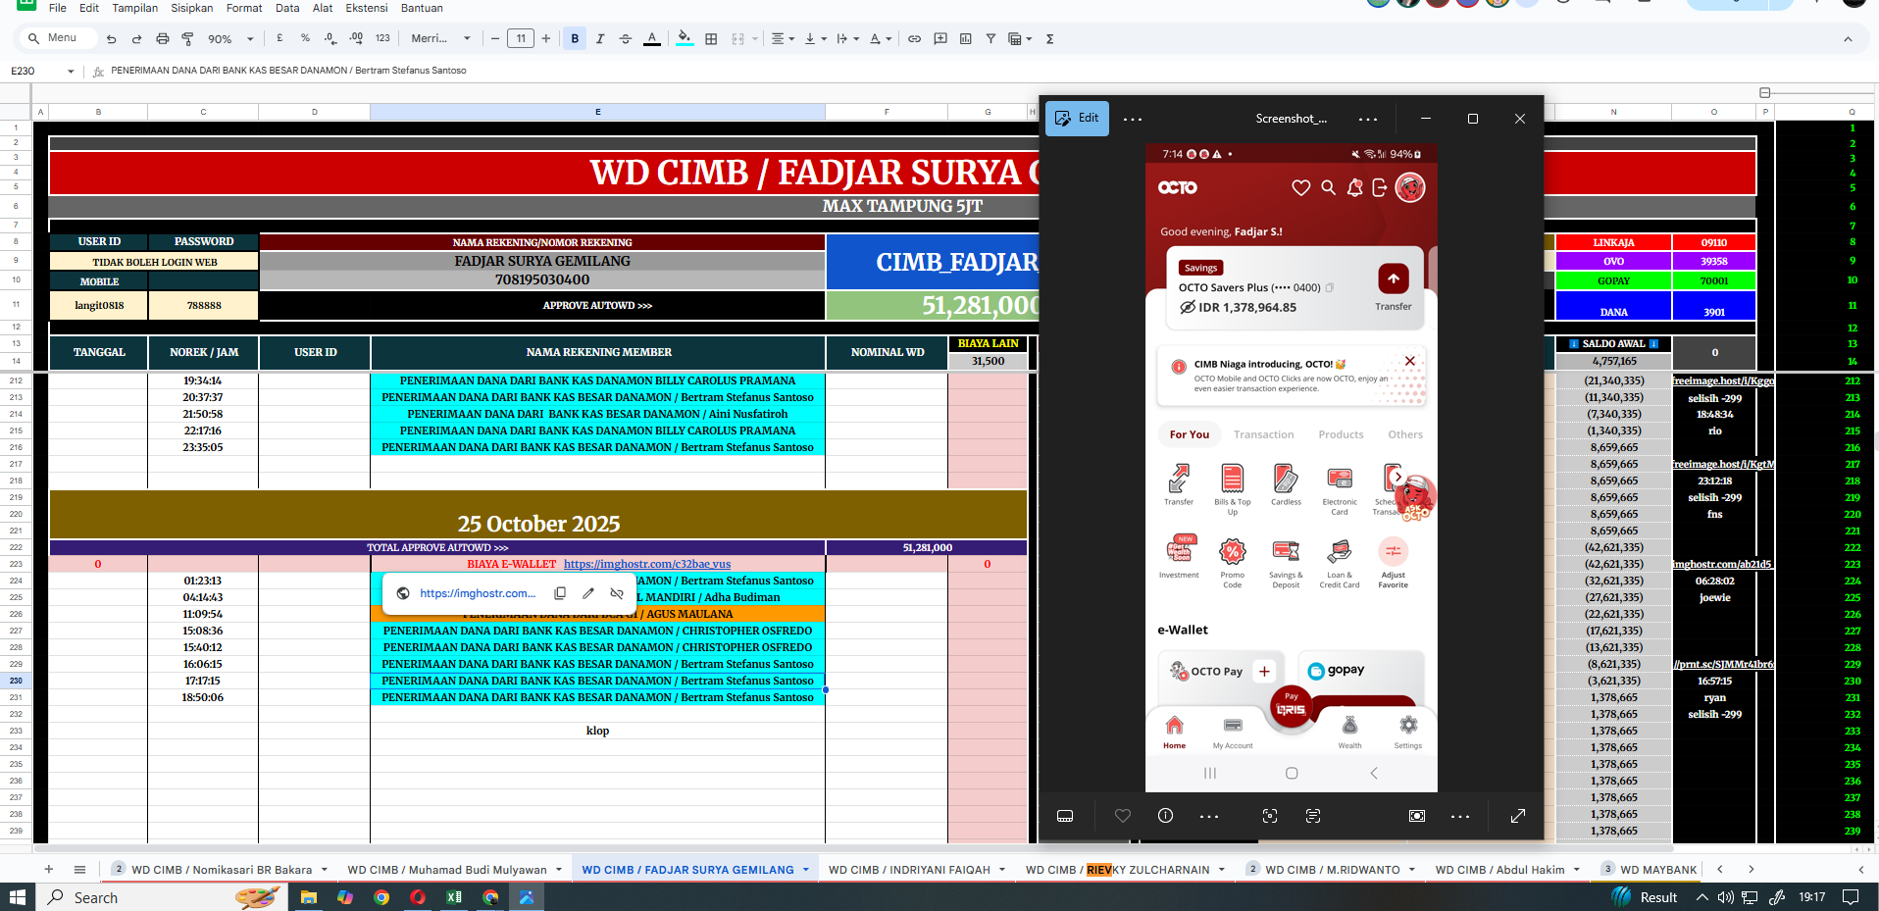
Task: Switch to WD MAYBANK sheet tab
Action: (x=1658, y=870)
